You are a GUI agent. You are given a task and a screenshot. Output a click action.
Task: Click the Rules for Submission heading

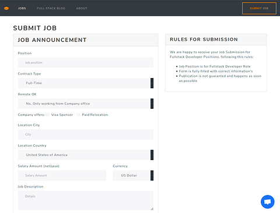[204, 40]
